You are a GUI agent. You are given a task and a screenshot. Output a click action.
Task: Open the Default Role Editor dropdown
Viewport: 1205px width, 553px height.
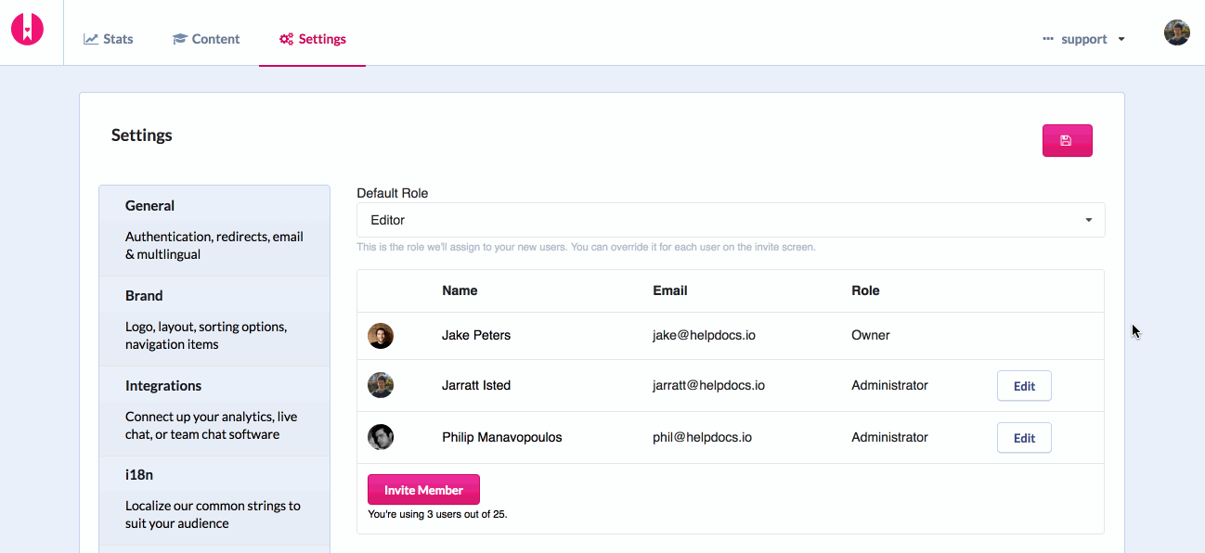731,220
